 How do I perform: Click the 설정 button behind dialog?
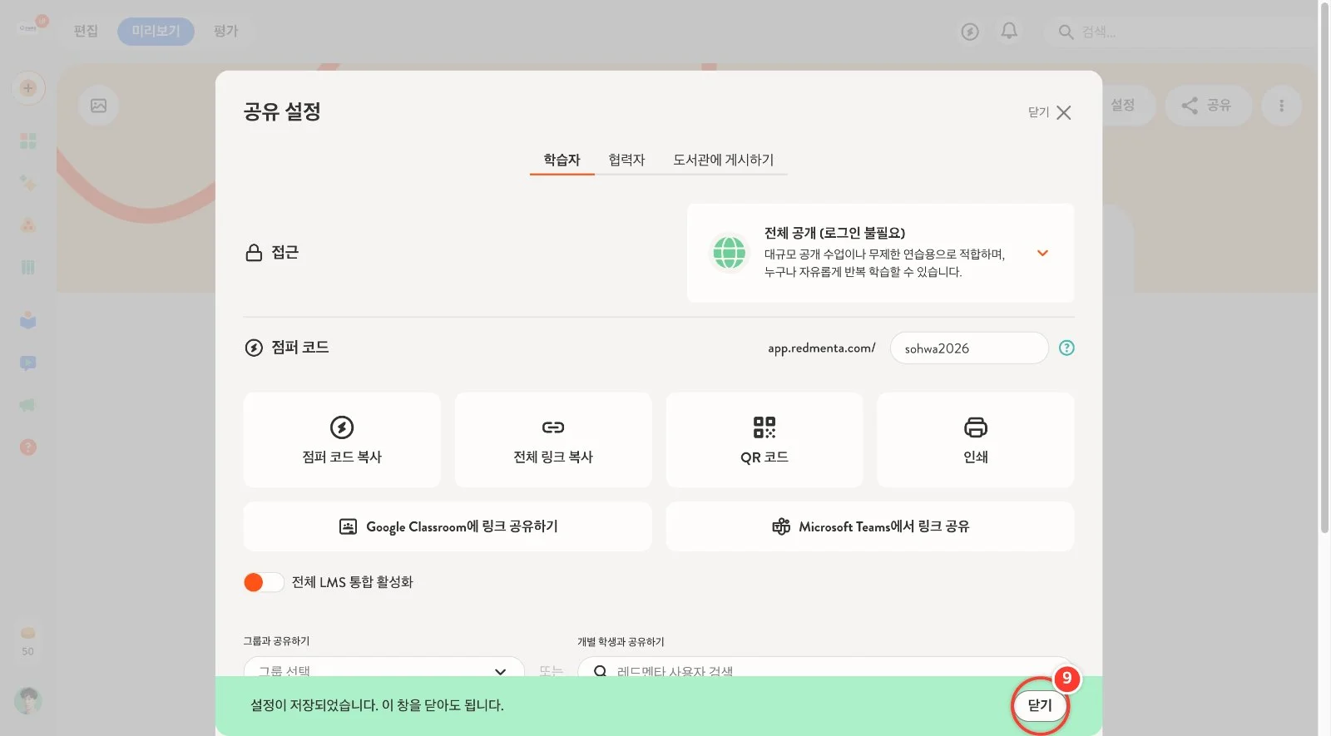pos(1123,105)
